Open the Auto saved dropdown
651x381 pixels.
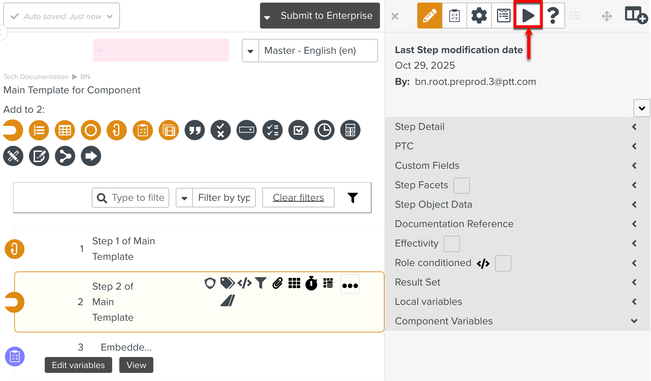click(109, 16)
